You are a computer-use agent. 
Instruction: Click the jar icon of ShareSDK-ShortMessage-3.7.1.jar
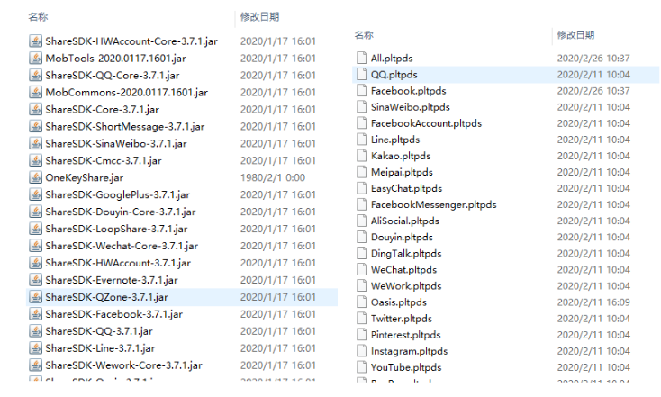(x=36, y=126)
